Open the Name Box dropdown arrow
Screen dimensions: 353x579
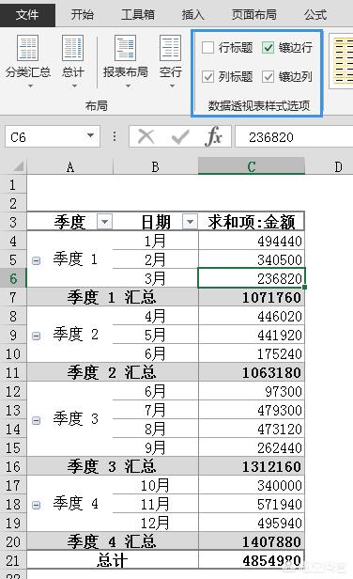[90, 135]
